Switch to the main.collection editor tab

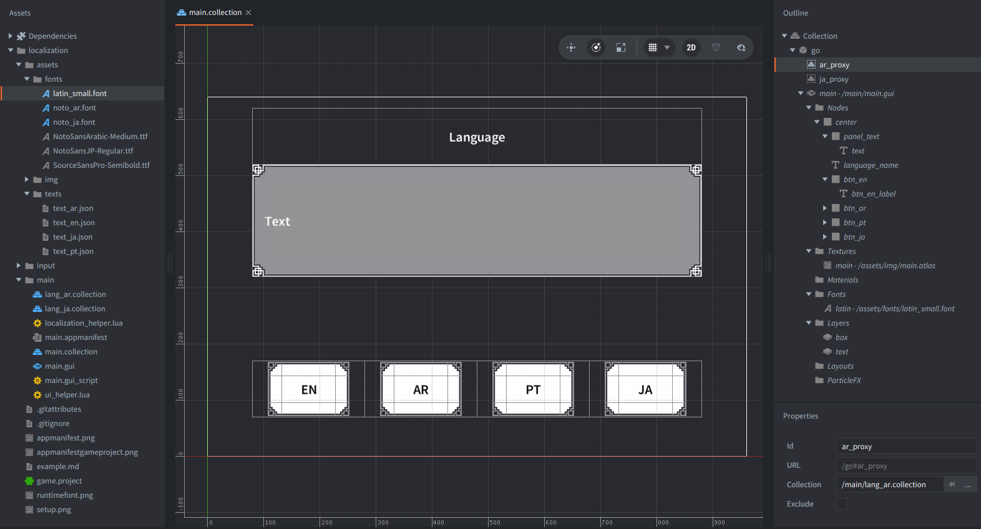click(215, 12)
